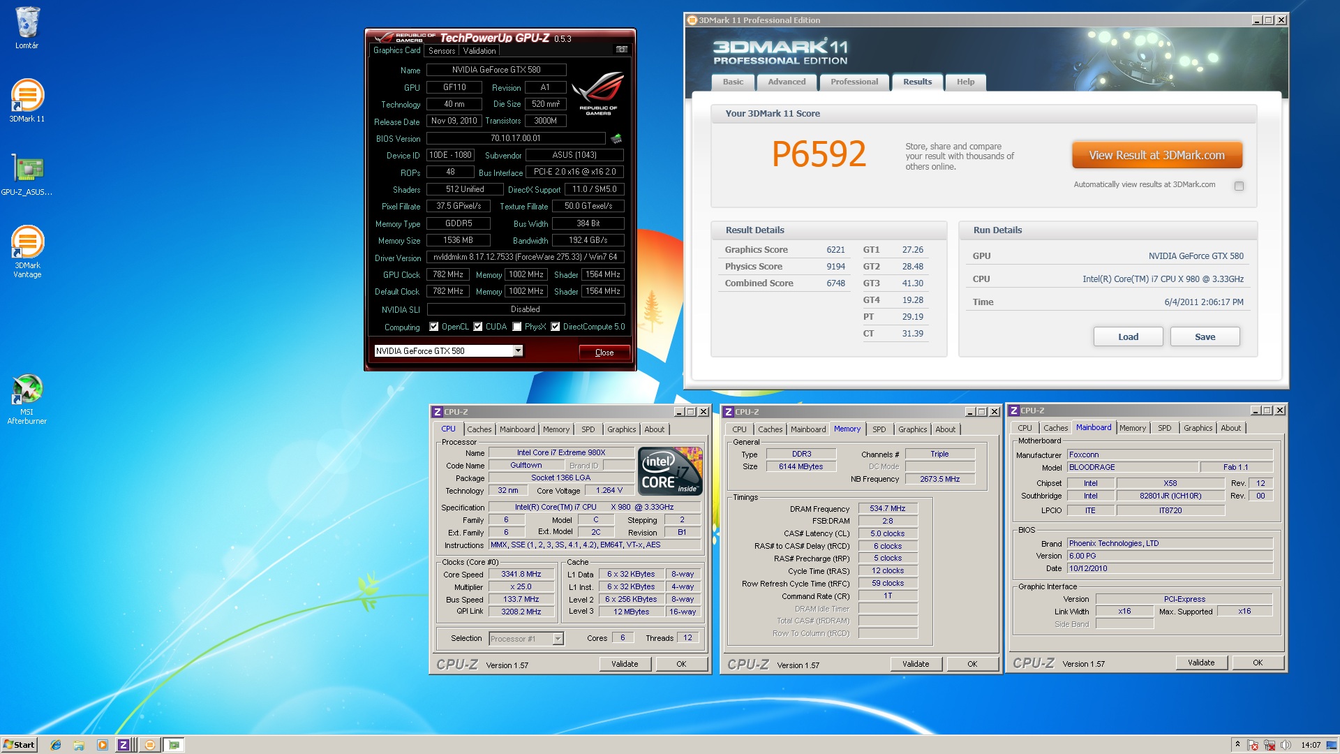Switch to the Sensors tab in GPU-Z
The image size is (1340, 754).
tap(442, 51)
